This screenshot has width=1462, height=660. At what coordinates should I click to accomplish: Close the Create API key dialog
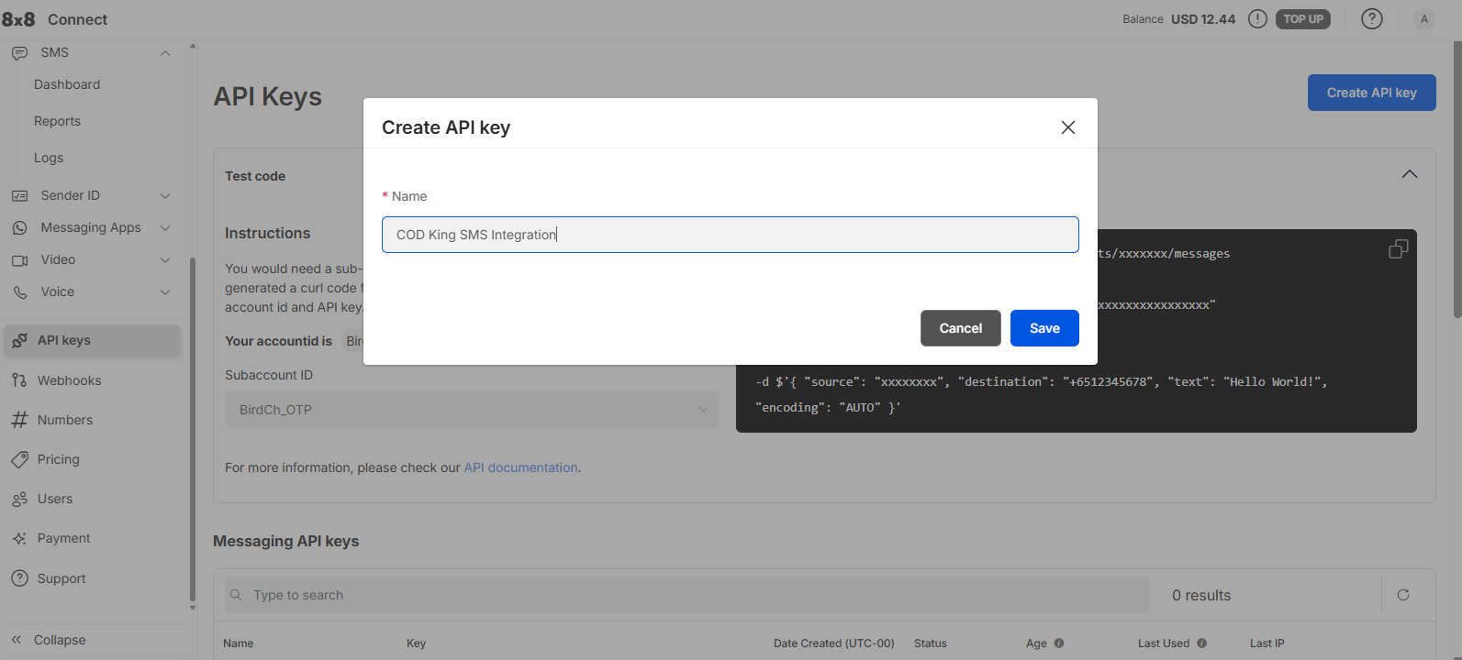1068,127
